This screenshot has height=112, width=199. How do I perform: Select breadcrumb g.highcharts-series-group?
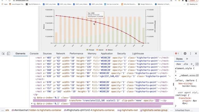click(154, 110)
